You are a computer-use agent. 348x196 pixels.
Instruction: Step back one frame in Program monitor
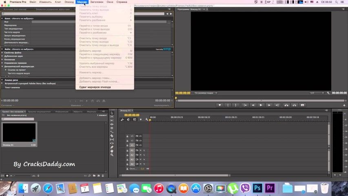253,105
